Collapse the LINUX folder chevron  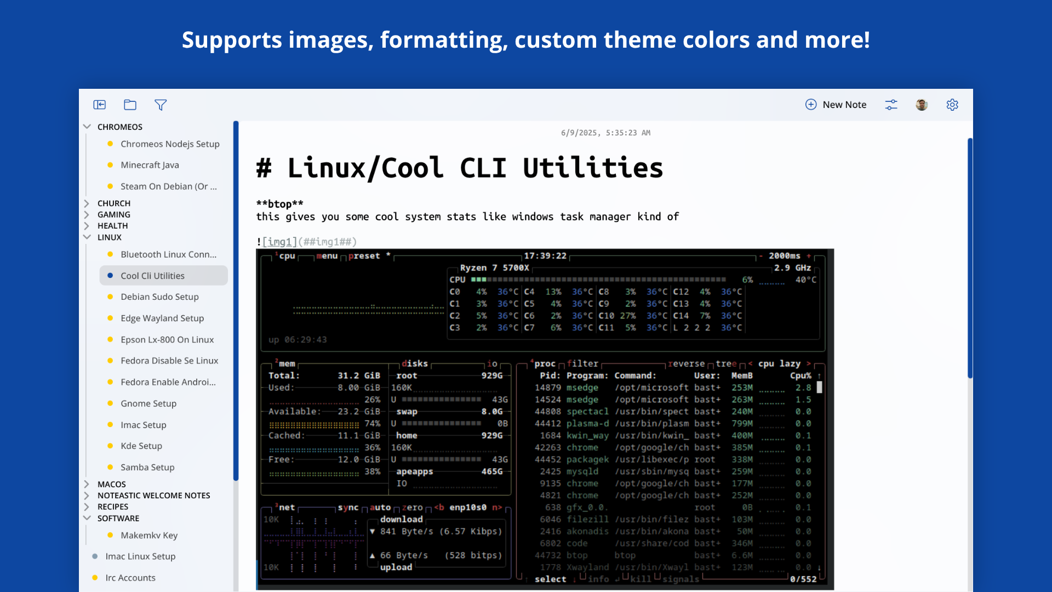click(x=87, y=237)
